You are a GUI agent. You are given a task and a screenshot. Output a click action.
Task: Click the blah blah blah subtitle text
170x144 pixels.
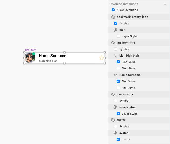tap(48, 61)
